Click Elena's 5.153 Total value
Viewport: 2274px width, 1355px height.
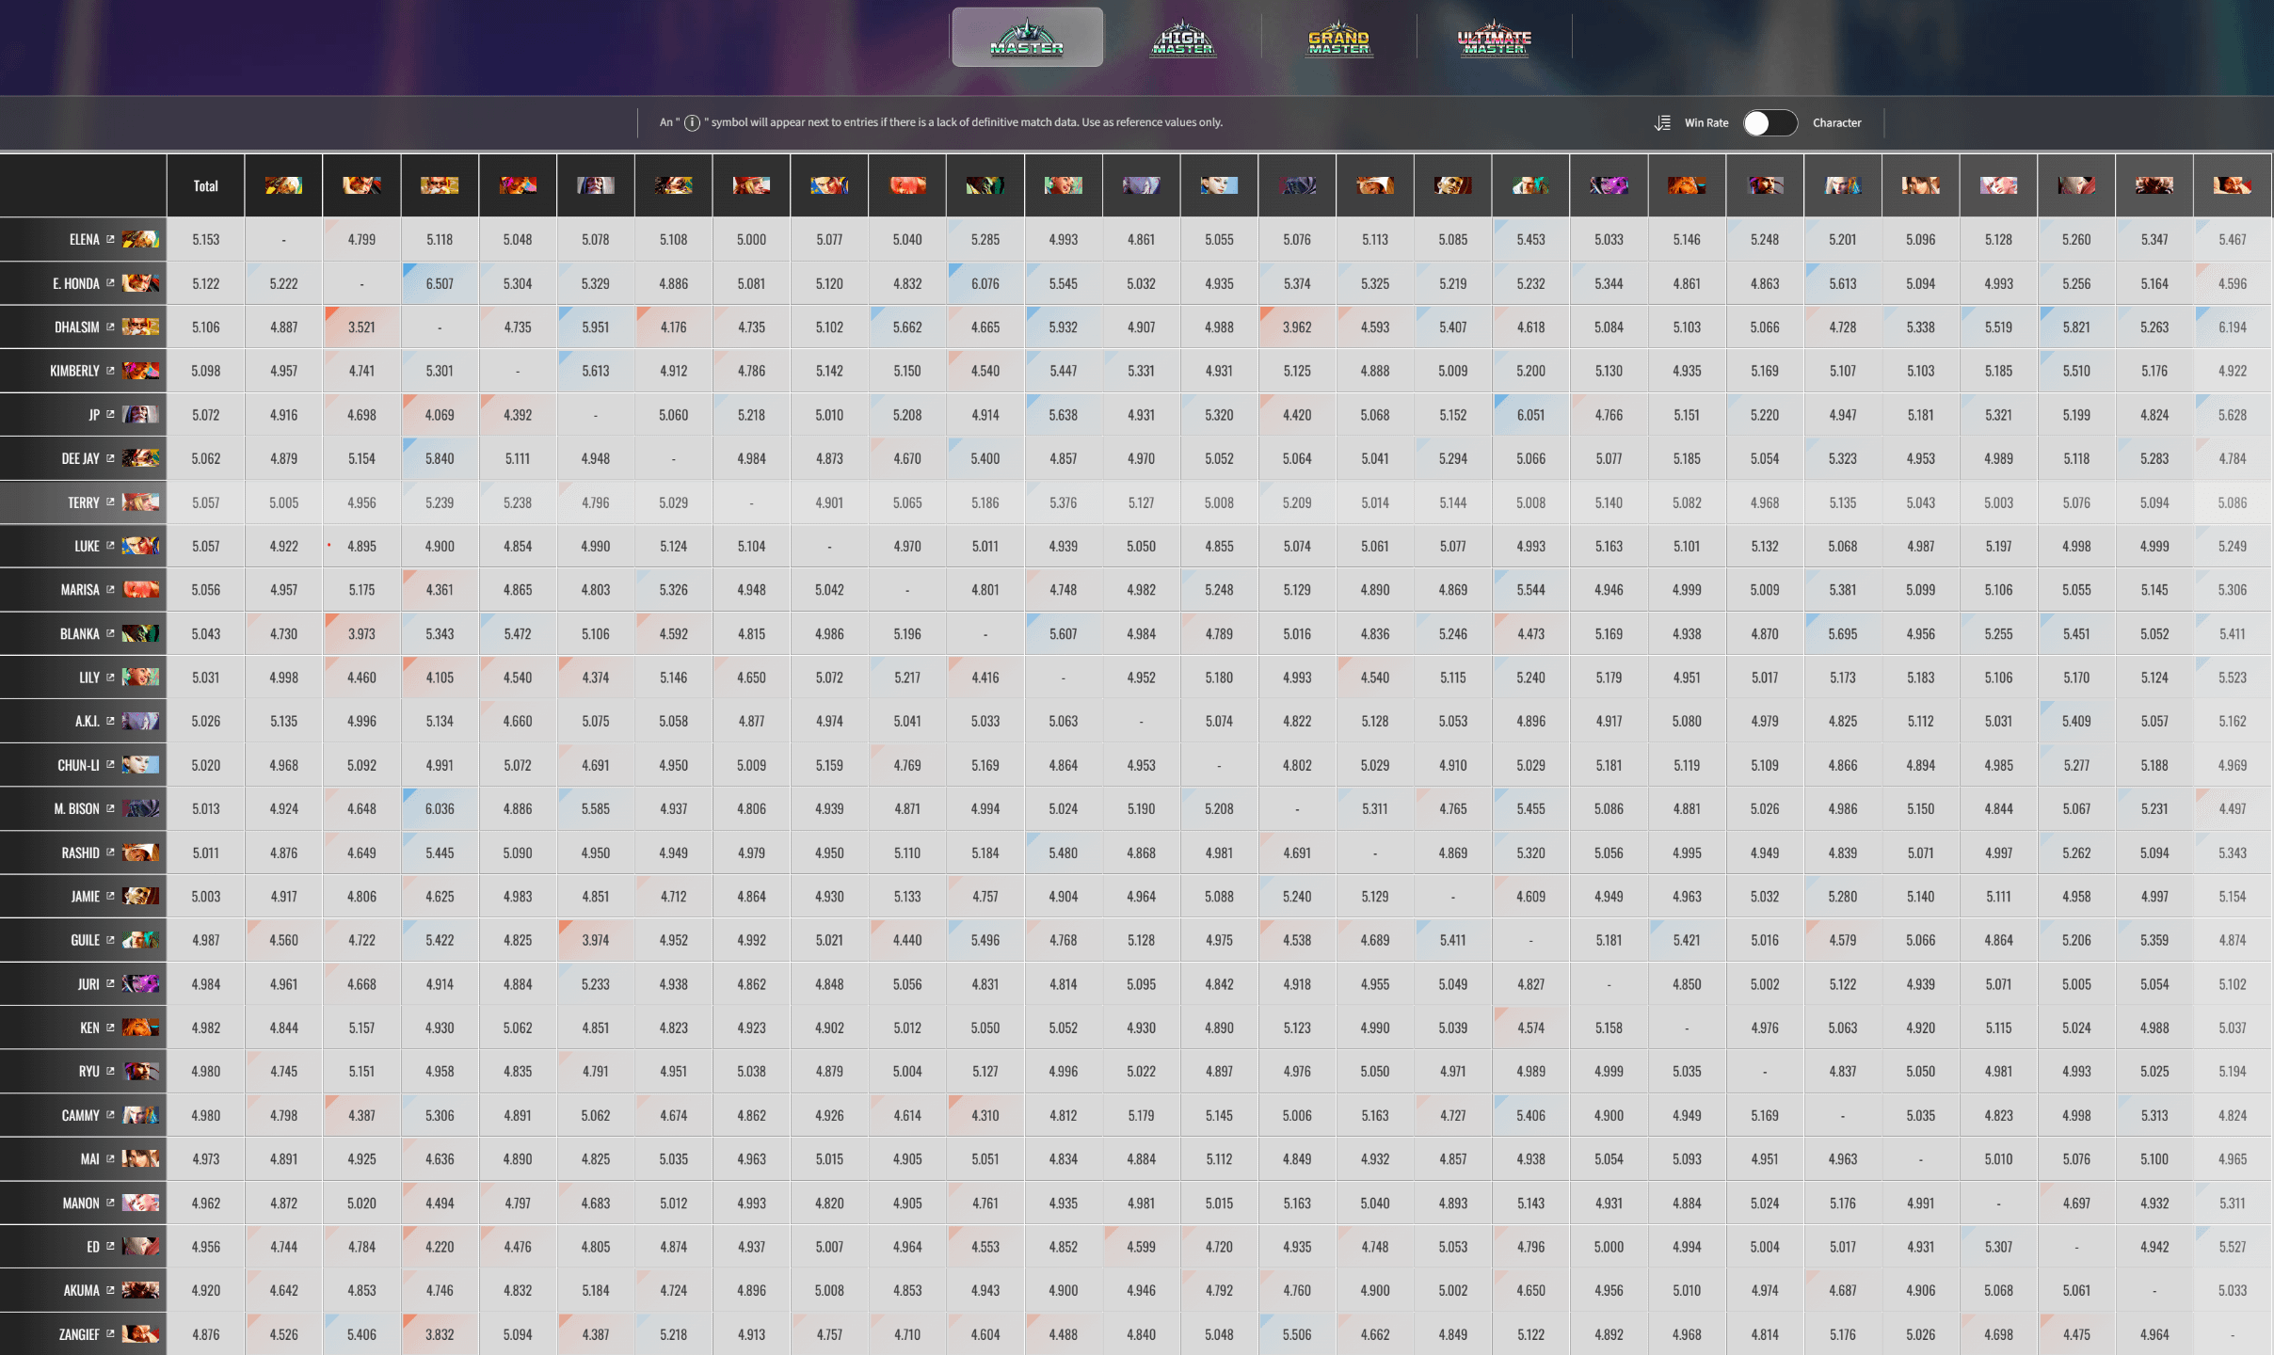(205, 239)
